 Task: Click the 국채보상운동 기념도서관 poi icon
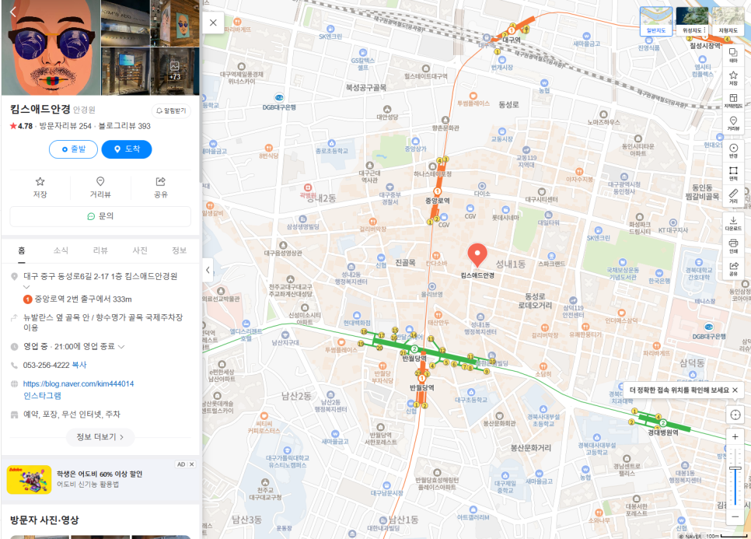[x=622, y=262]
